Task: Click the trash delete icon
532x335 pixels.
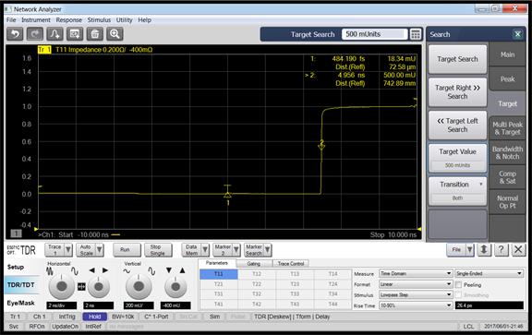Action: (x=94, y=34)
